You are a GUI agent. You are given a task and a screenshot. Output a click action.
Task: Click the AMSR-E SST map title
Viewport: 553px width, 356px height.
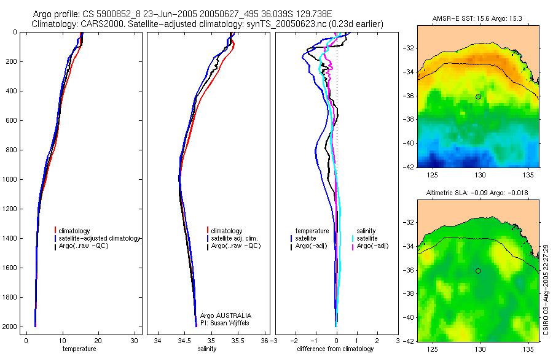click(477, 18)
